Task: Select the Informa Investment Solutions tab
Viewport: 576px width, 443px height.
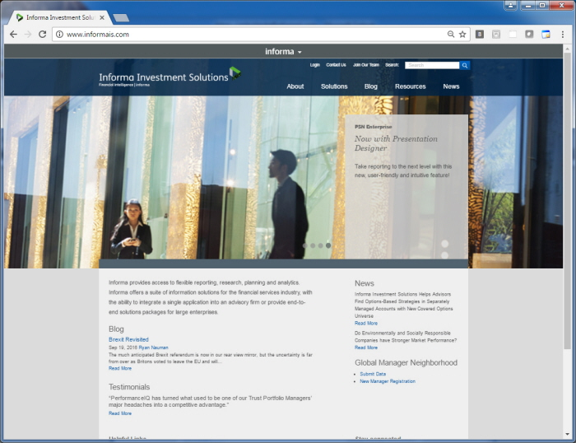Action: 61,17
